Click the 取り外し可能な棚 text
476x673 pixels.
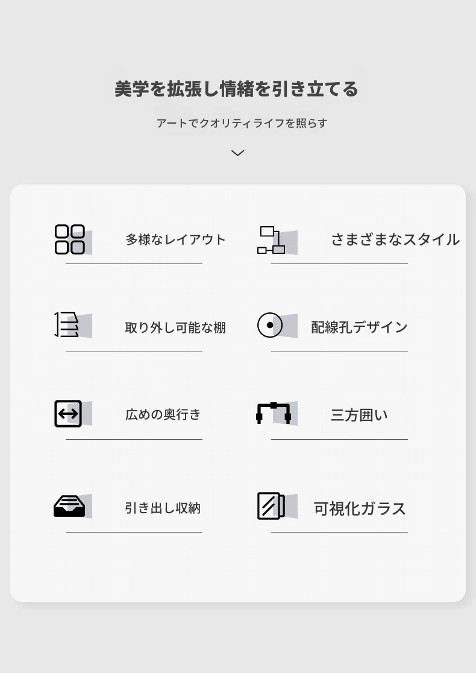click(x=175, y=327)
